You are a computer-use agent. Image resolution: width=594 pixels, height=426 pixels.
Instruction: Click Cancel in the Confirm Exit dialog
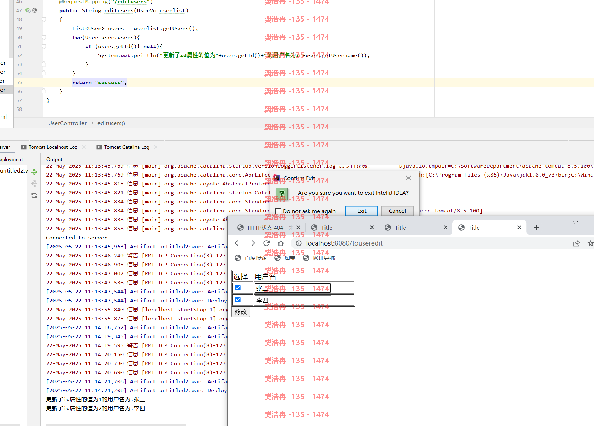tap(397, 211)
